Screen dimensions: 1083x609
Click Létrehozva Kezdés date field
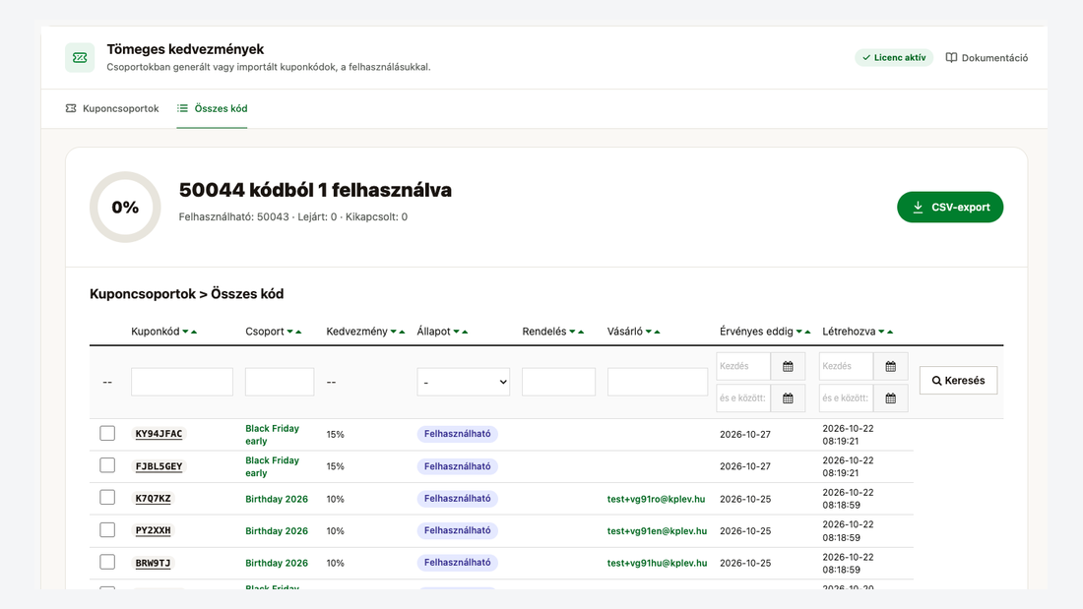847,367
